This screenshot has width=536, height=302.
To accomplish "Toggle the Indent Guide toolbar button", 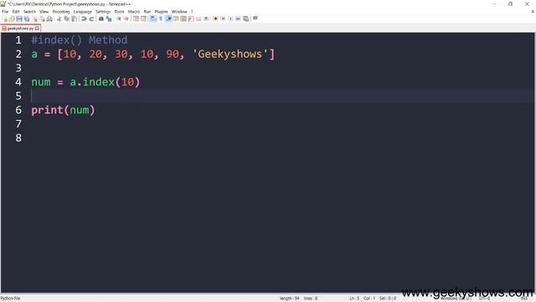I will [x=168, y=18].
